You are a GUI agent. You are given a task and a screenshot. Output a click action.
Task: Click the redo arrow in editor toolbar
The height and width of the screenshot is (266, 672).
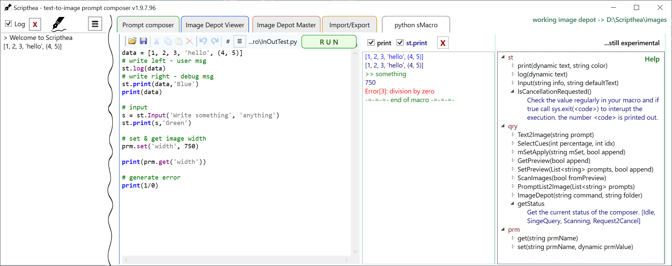click(215, 41)
